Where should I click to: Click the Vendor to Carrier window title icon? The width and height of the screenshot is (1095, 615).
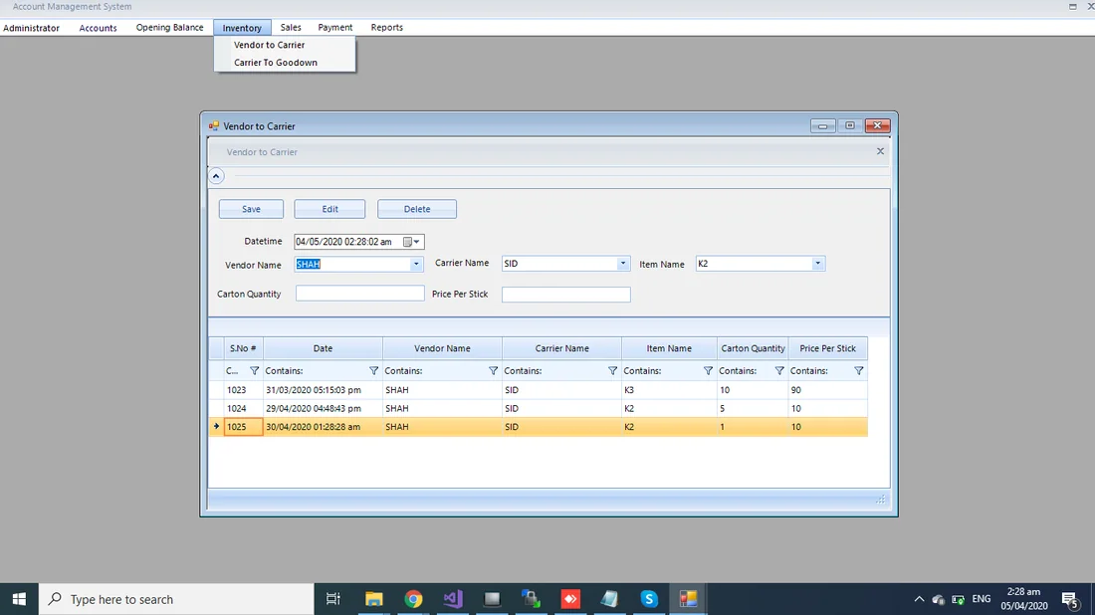[214, 126]
